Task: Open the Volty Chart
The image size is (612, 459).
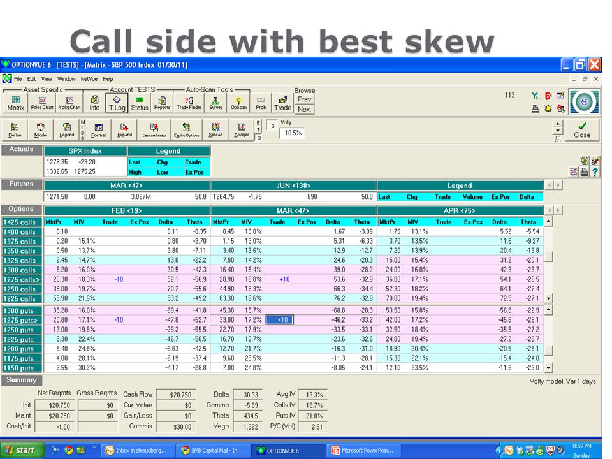Action: point(69,103)
